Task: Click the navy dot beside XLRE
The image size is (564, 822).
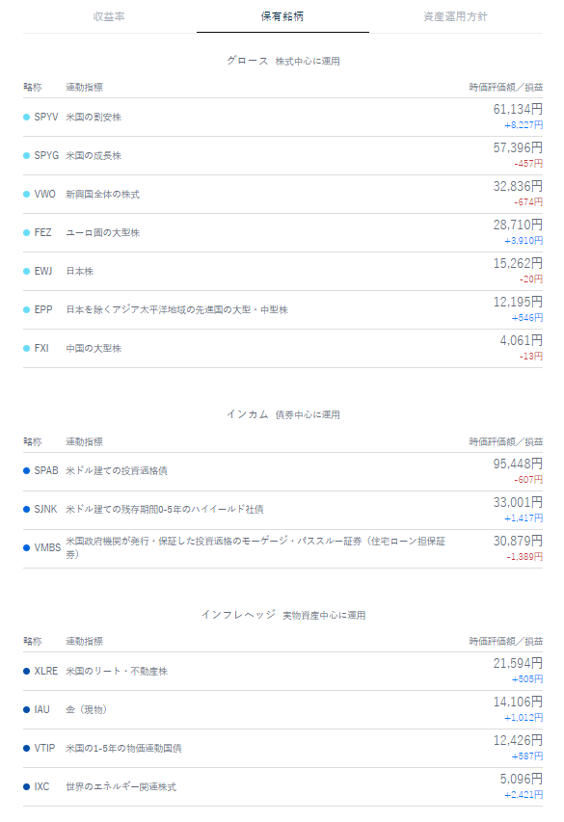Action: pos(26,671)
